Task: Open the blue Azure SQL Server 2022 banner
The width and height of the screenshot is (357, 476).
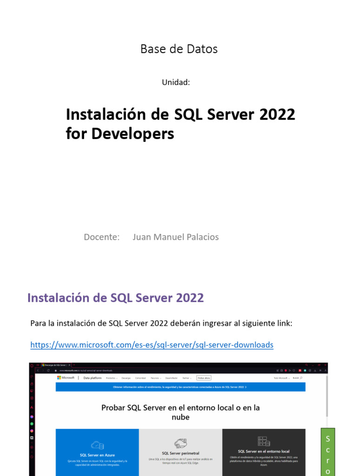Action: (180, 387)
